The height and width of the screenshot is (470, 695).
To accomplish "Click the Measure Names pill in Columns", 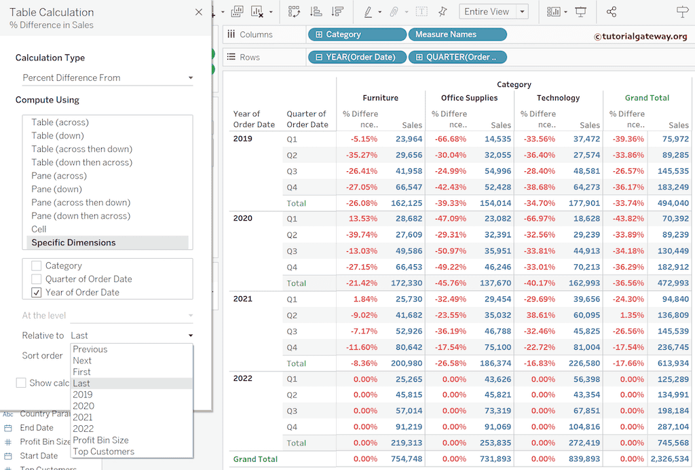I will coord(457,35).
